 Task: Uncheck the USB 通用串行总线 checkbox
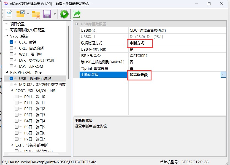click(x=12, y=79)
